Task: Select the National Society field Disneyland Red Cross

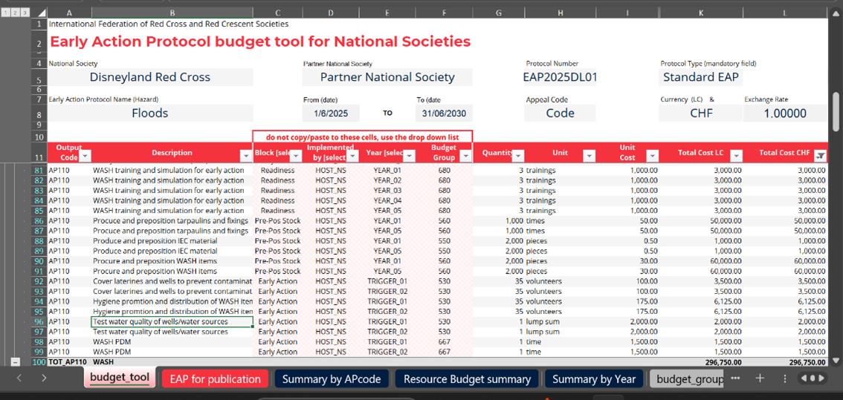Action: [x=150, y=77]
